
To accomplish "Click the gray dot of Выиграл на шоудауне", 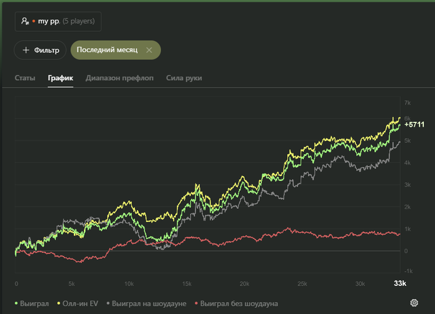I will [x=109, y=303].
